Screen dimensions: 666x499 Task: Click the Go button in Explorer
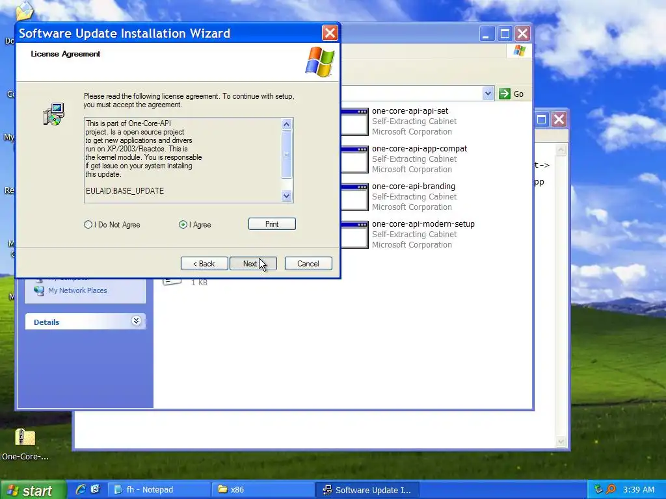coord(512,94)
